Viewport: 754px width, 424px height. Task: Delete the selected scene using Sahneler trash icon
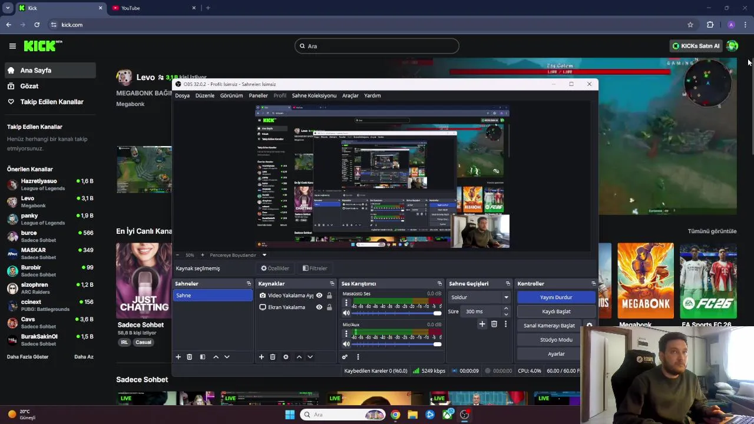189,357
